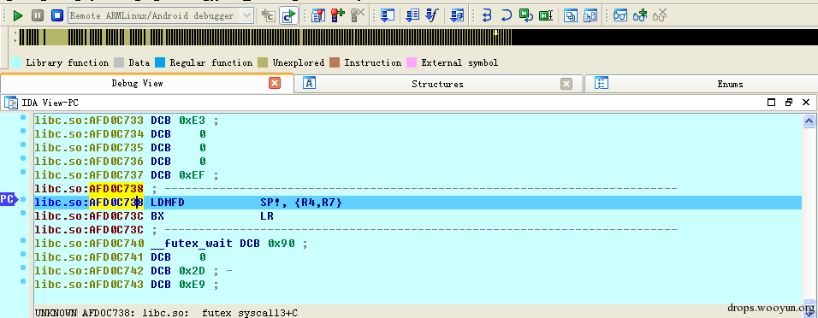Click the Structures tab 'A' icon
Image resolution: width=818 pixels, height=318 pixels.
(310, 84)
